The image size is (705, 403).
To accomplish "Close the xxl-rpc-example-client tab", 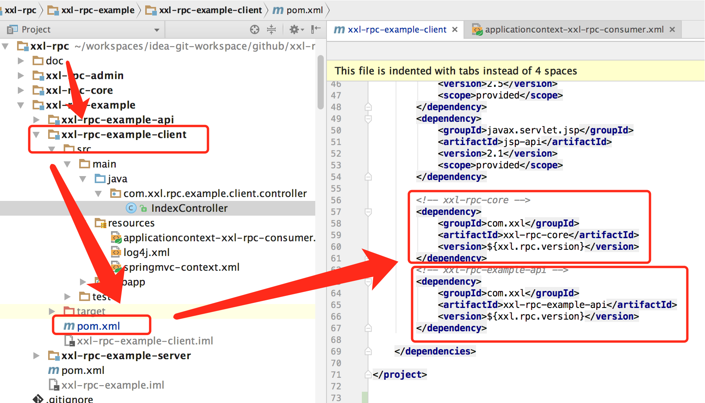I will point(455,29).
